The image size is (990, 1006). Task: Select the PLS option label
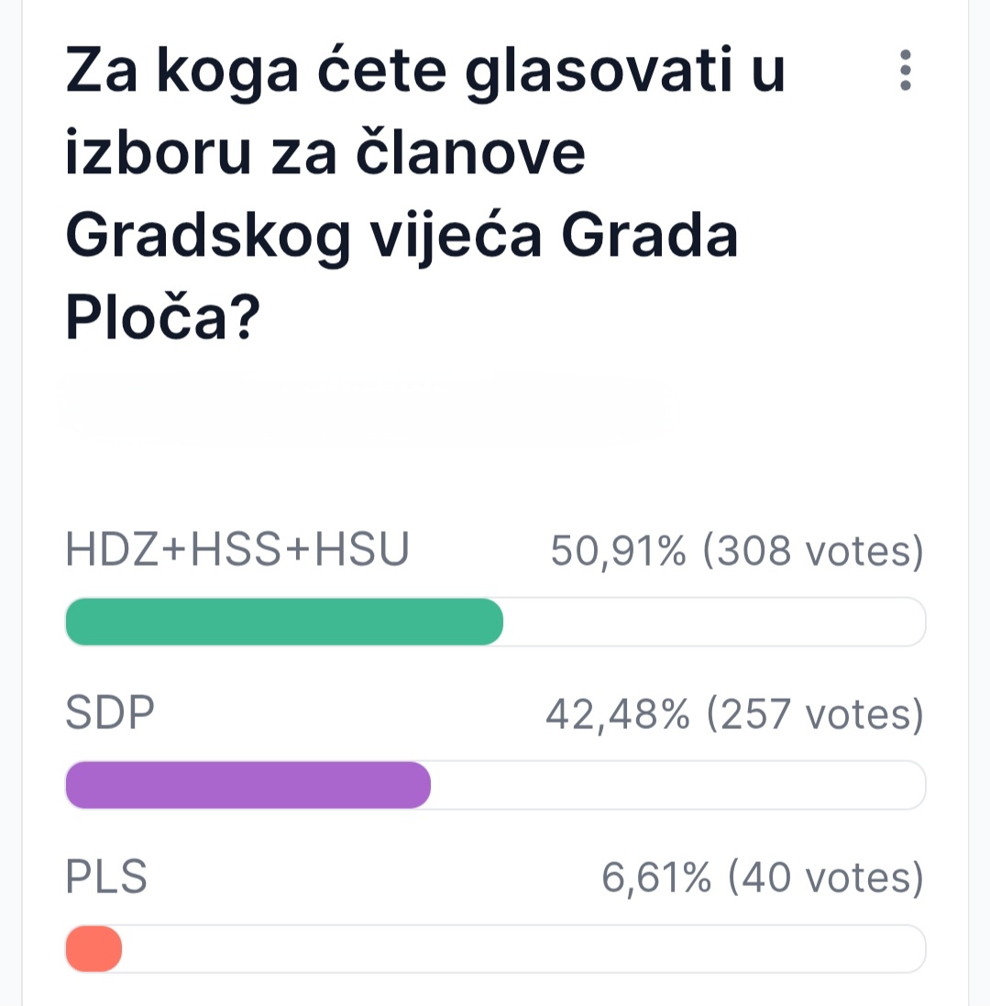point(106,877)
